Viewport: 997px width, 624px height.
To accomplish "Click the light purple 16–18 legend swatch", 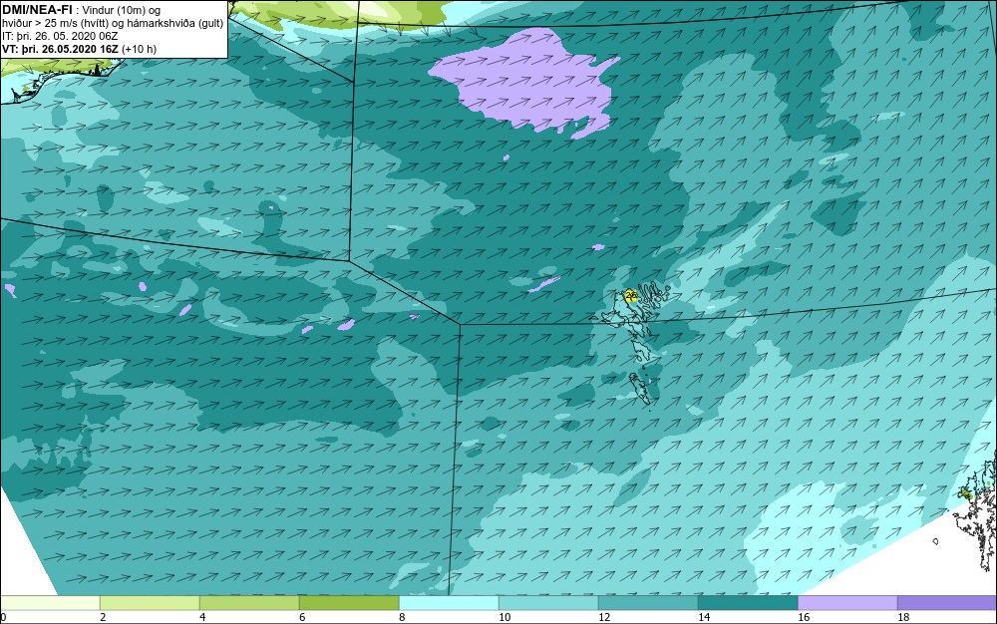I will coord(847,603).
